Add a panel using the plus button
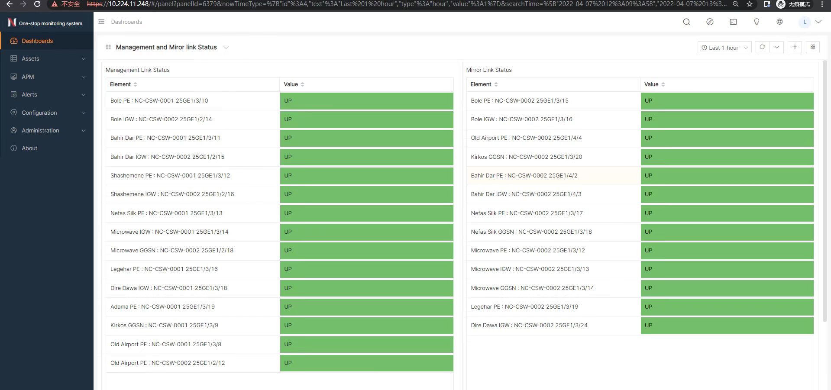 coord(795,47)
